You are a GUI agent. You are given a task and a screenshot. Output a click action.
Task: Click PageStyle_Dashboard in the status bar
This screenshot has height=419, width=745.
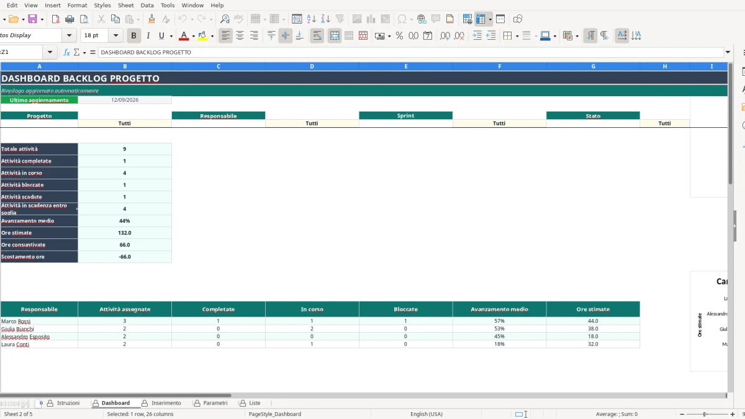pos(275,414)
